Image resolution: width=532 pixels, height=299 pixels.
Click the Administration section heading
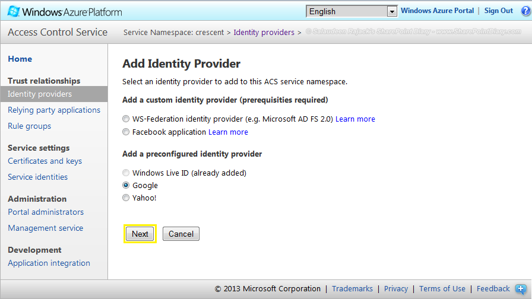[x=37, y=199]
